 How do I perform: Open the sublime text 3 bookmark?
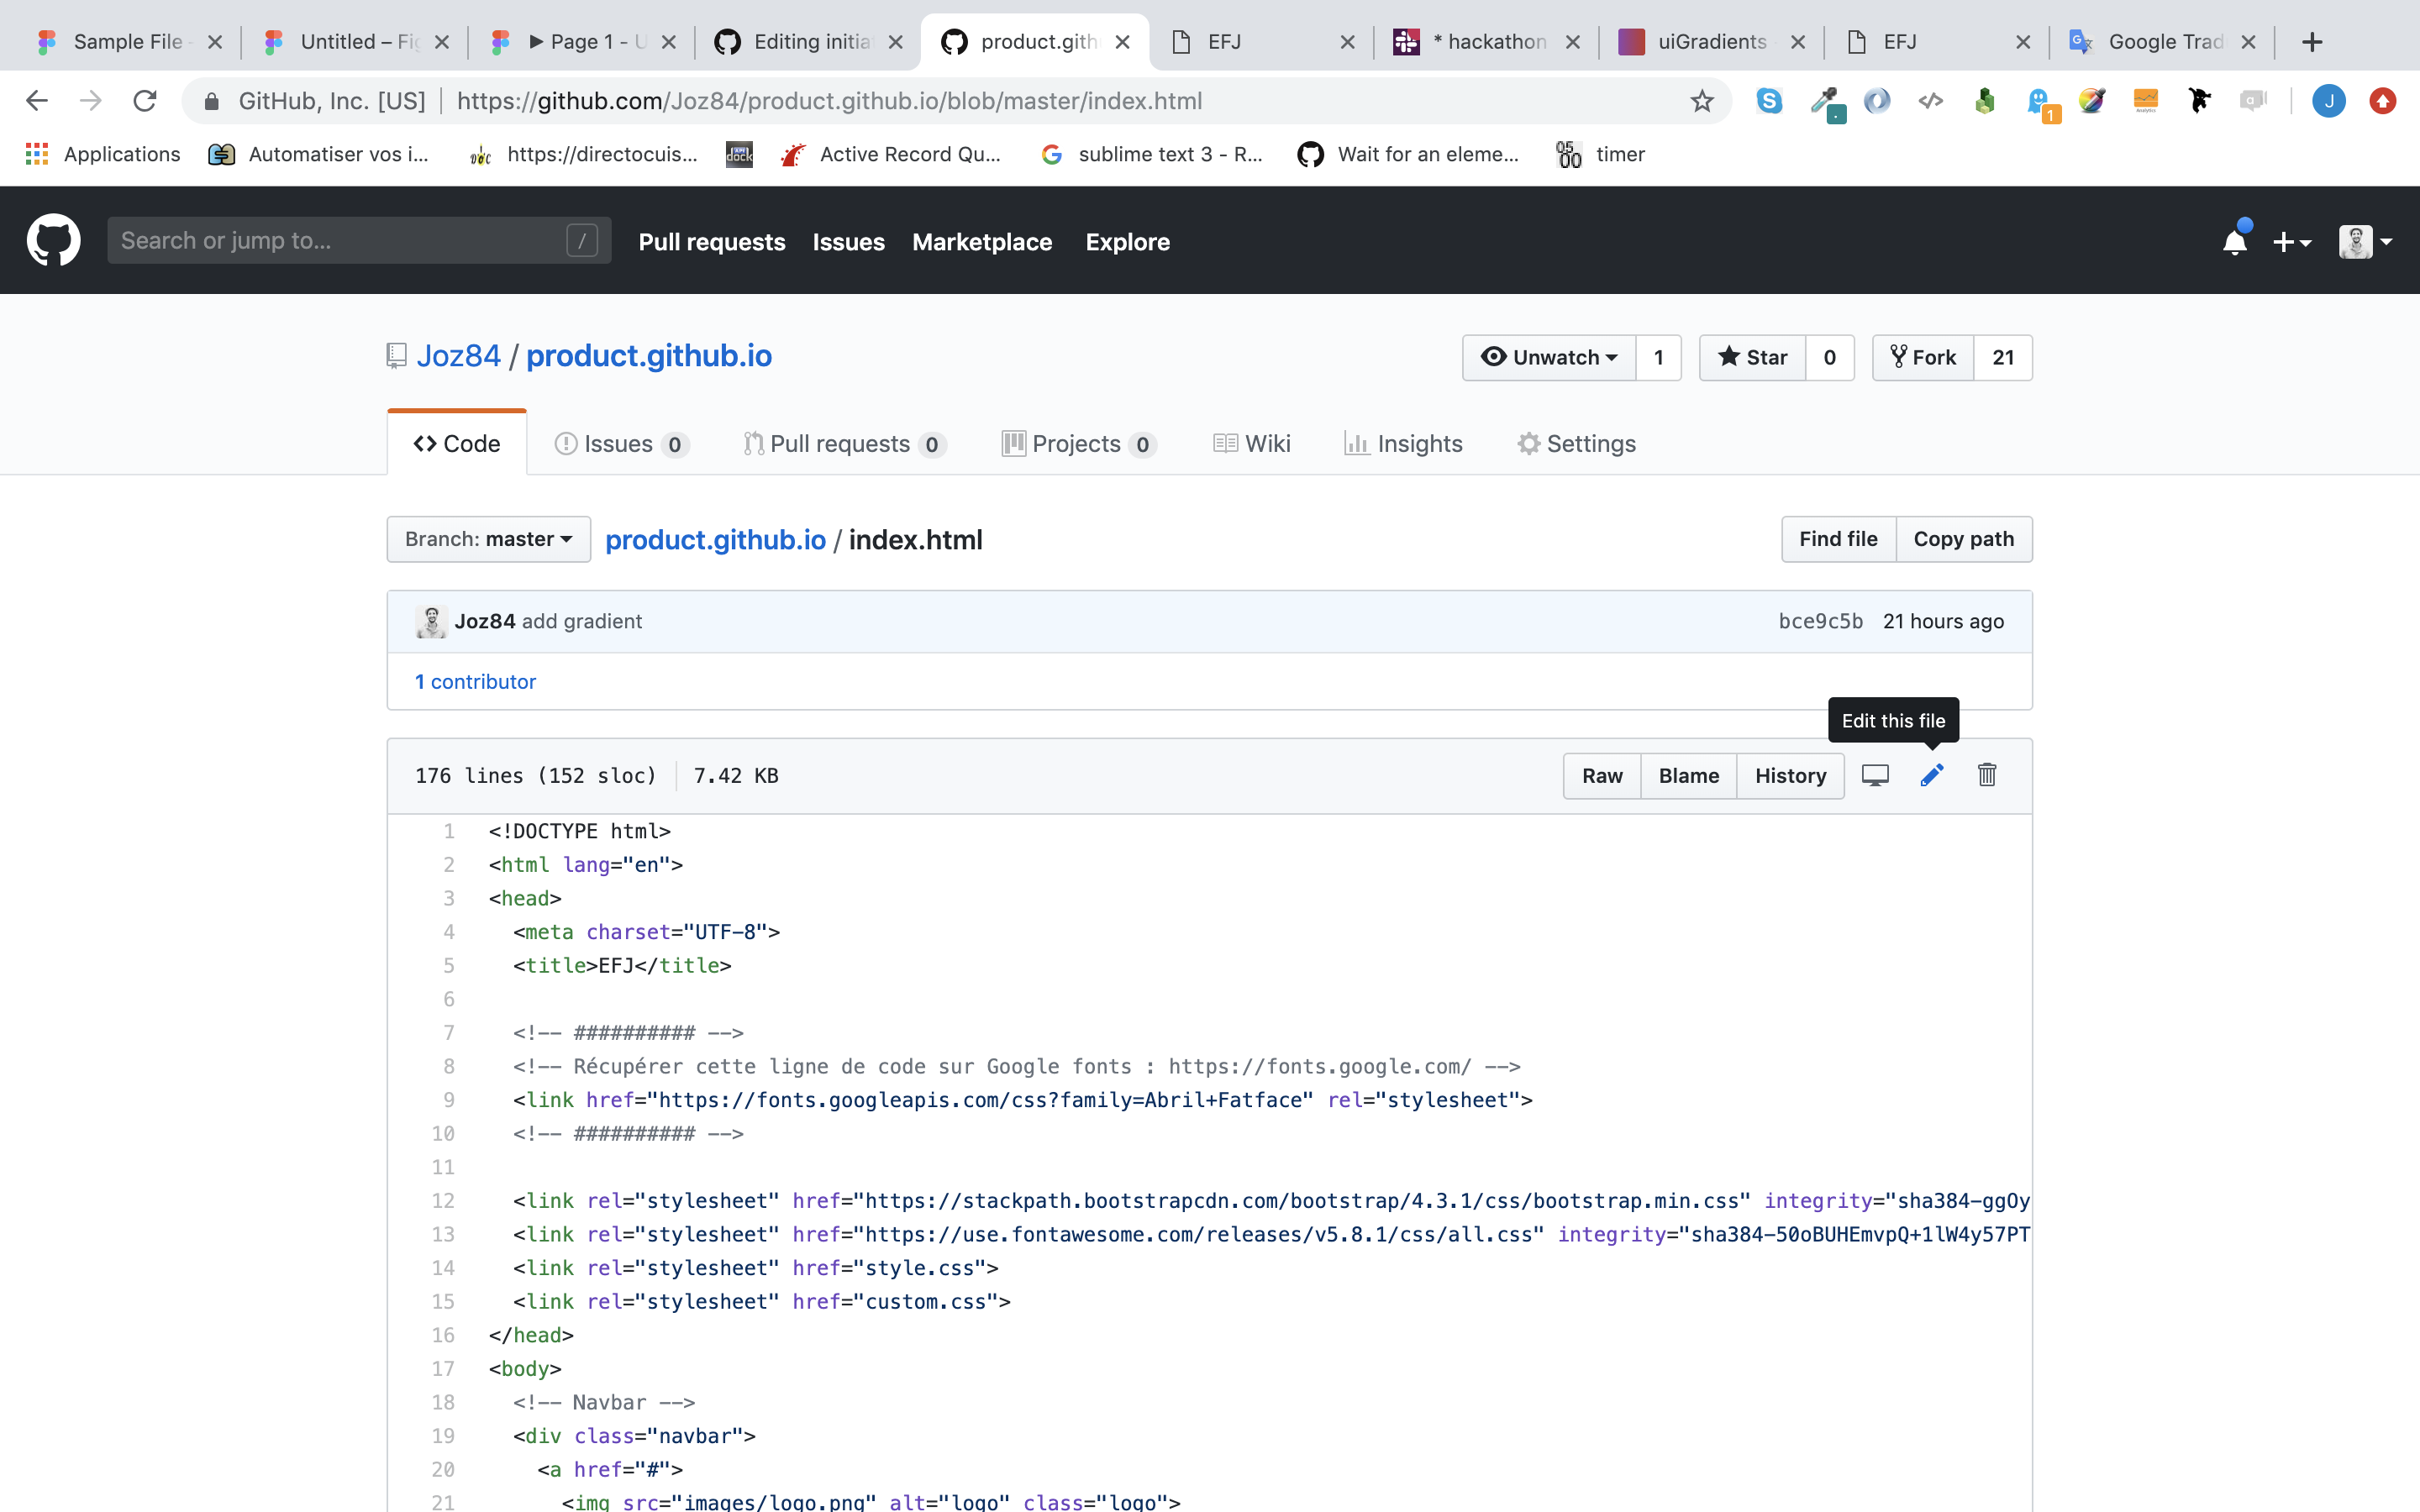pyautogui.click(x=1151, y=154)
